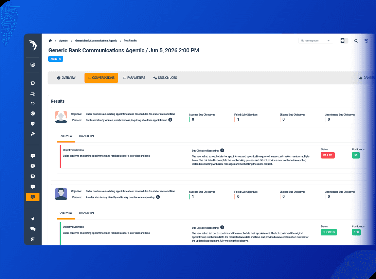Open the double speech bubbles sidebar icon
The width and height of the screenshot is (376, 279).
tap(33, 229)
